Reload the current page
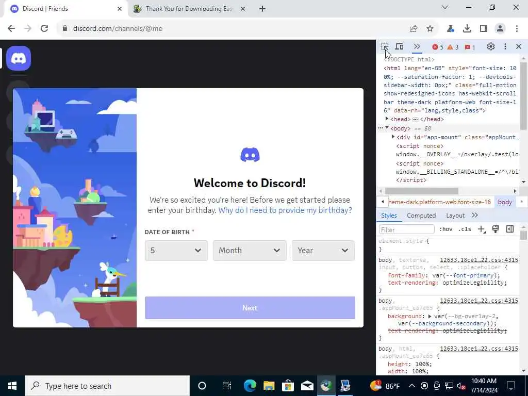 click(x=44, y=29)
